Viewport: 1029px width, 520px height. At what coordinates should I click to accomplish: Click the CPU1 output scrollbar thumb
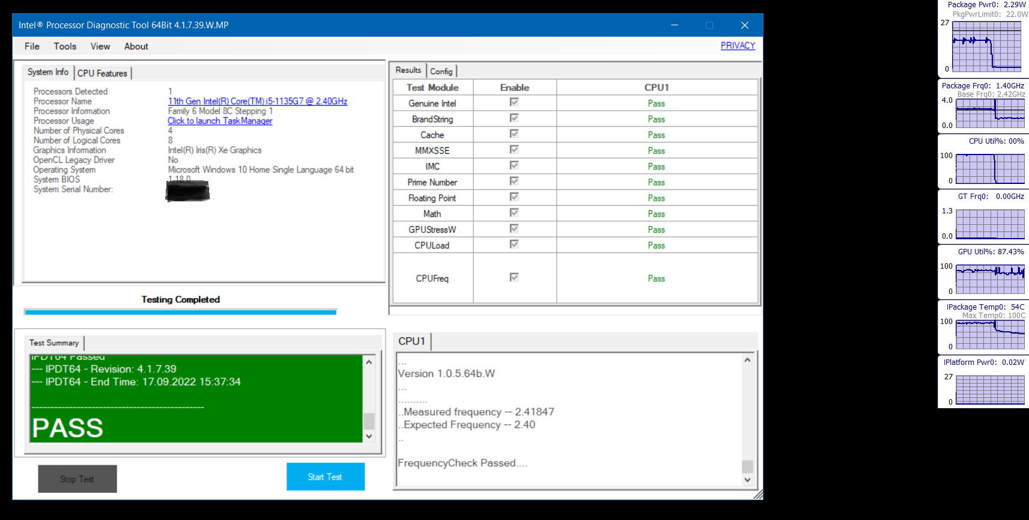(747, 466)
